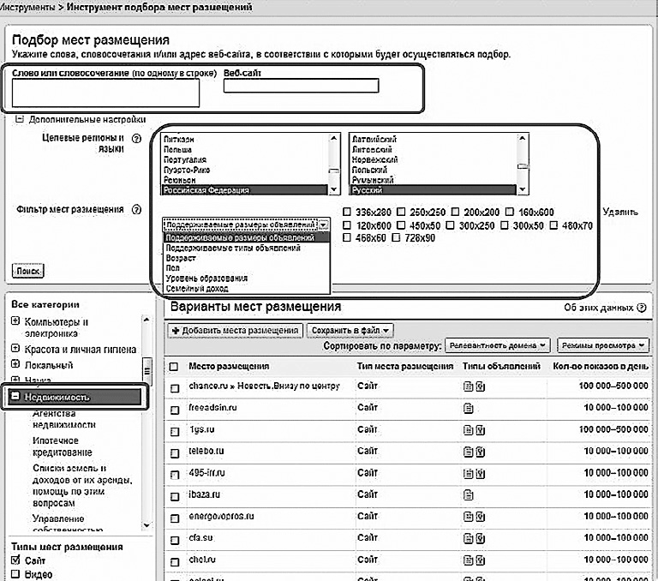Click help icon next to Фильтр мест размещения
The image size is (658, 581).
tap(136, 209)
